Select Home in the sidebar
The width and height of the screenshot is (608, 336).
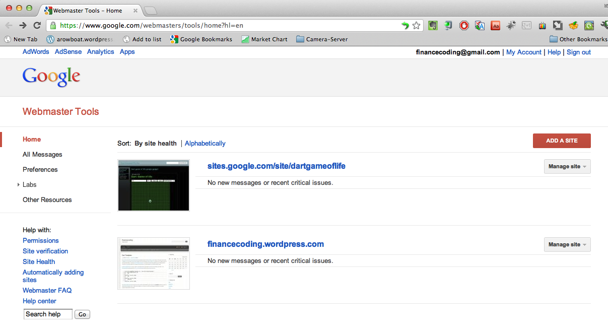(32, 140)
